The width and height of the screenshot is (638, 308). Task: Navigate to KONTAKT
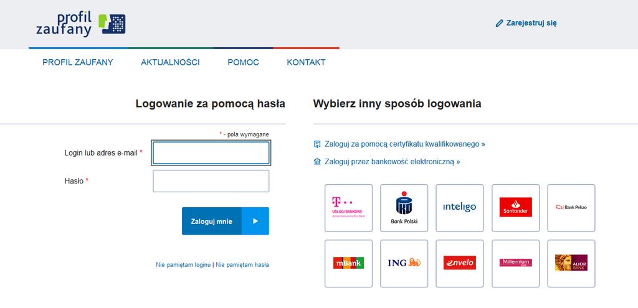pyautogui.click(x=306, y=62)
